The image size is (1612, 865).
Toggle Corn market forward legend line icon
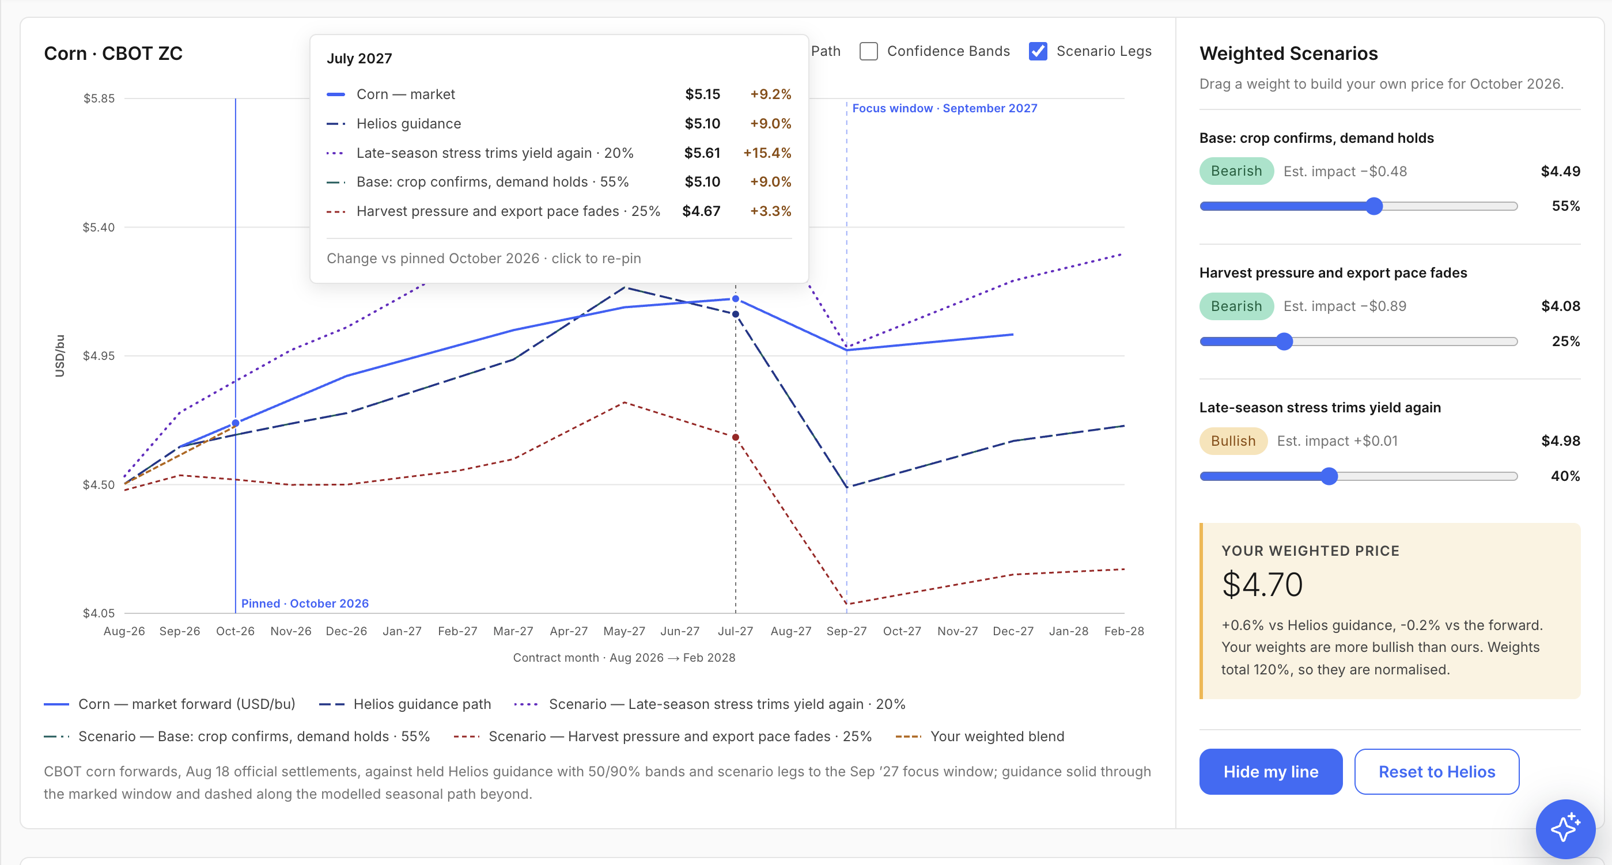[56, 704]
